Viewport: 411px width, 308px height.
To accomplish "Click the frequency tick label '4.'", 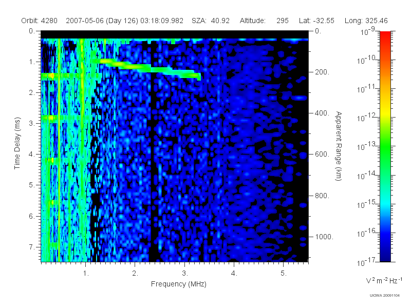I will (x=234, y=274).
